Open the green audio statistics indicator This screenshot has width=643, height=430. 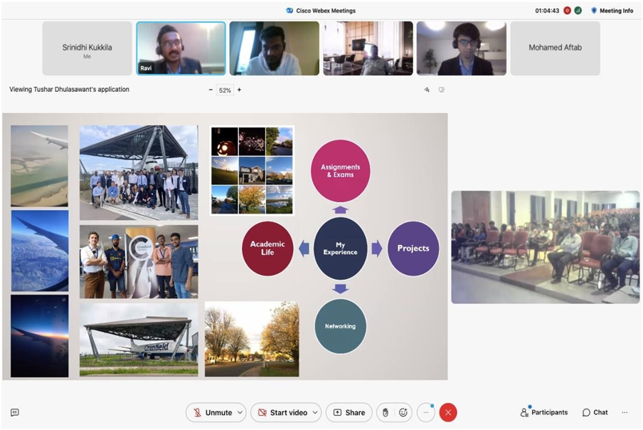click(x=578, y=11)
